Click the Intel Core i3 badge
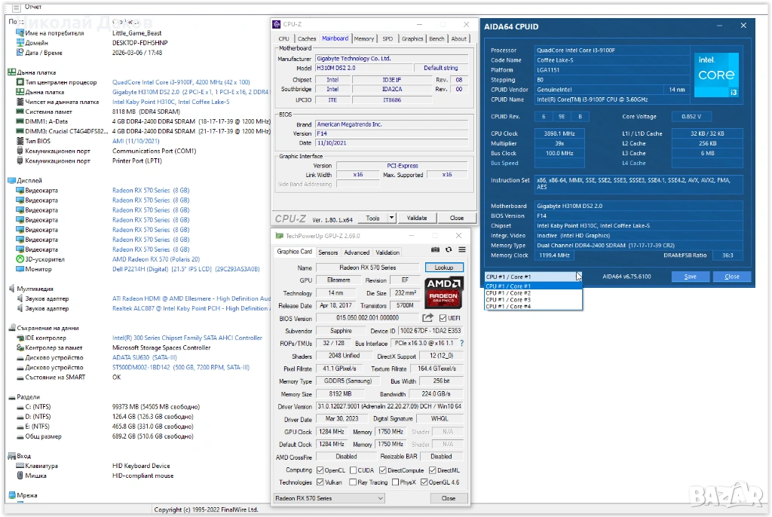 coord(715,76)
